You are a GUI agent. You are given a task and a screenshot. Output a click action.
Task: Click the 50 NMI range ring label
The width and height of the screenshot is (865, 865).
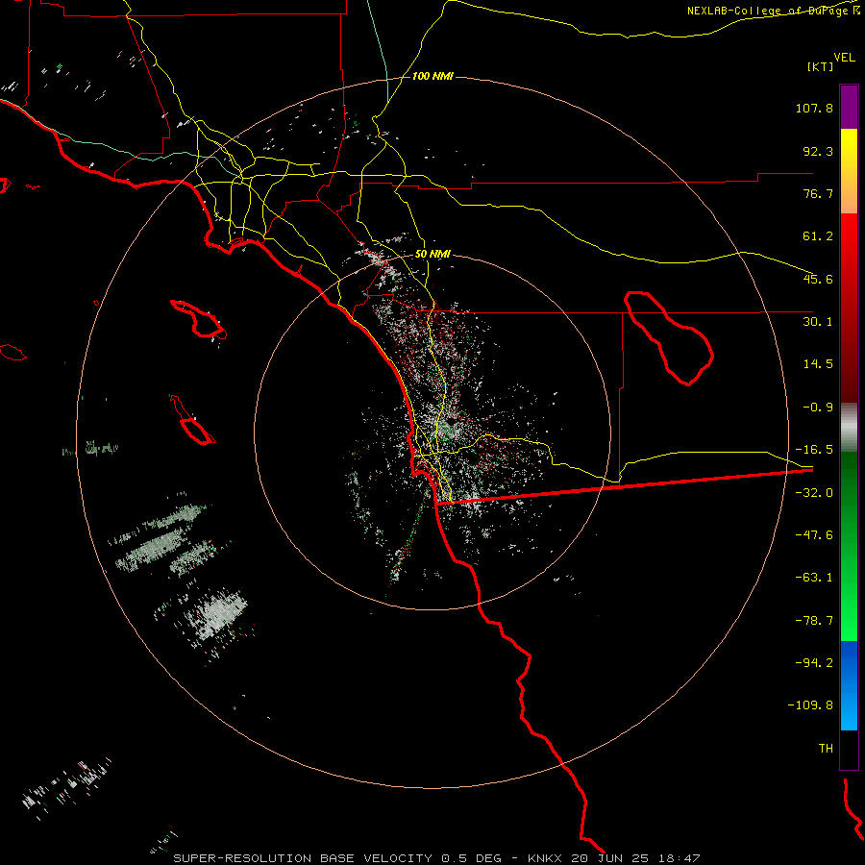click(x=432, y=255)
